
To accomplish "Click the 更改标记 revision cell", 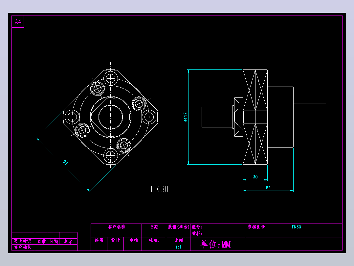I will (23, 241).
